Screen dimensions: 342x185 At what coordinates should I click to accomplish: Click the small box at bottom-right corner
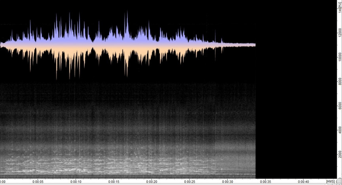(339, 181)
